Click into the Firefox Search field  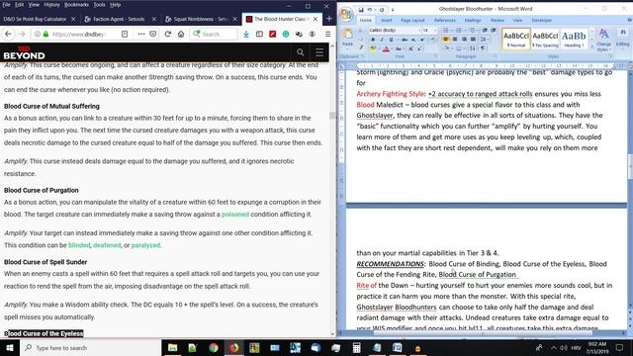coord(214,35)
